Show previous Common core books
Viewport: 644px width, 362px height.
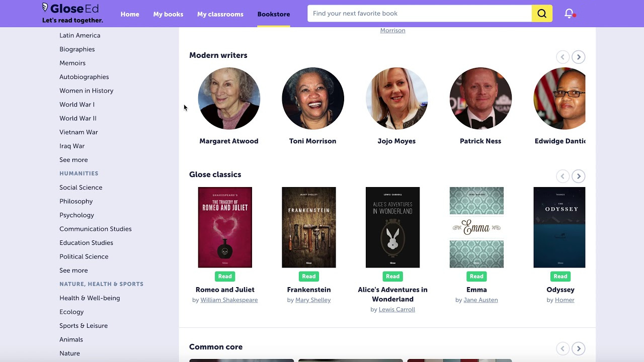562,348
